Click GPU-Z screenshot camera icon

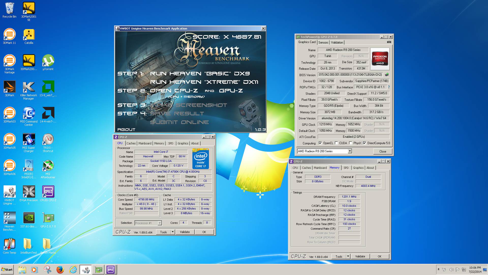tap(389, 42)
